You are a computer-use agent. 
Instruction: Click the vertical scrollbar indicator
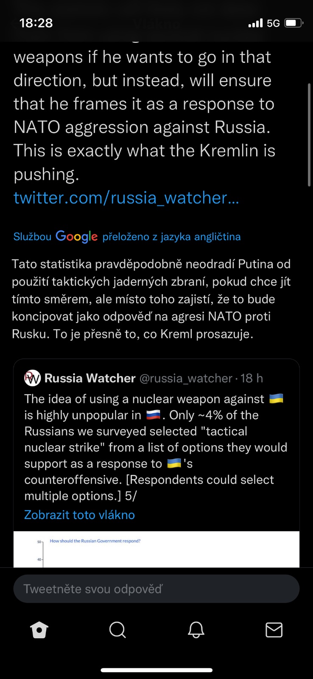(x=309, y=135)
